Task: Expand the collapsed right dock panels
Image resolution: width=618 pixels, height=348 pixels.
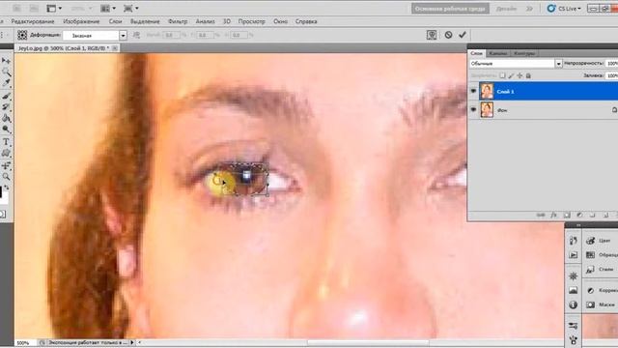Action: [x=578, y=225]
